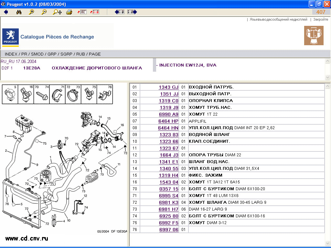
Task: Select text 'ХОМУТ ШЛАНГА DIAM 30-45 LARG 9'
Action: [227, 202]
